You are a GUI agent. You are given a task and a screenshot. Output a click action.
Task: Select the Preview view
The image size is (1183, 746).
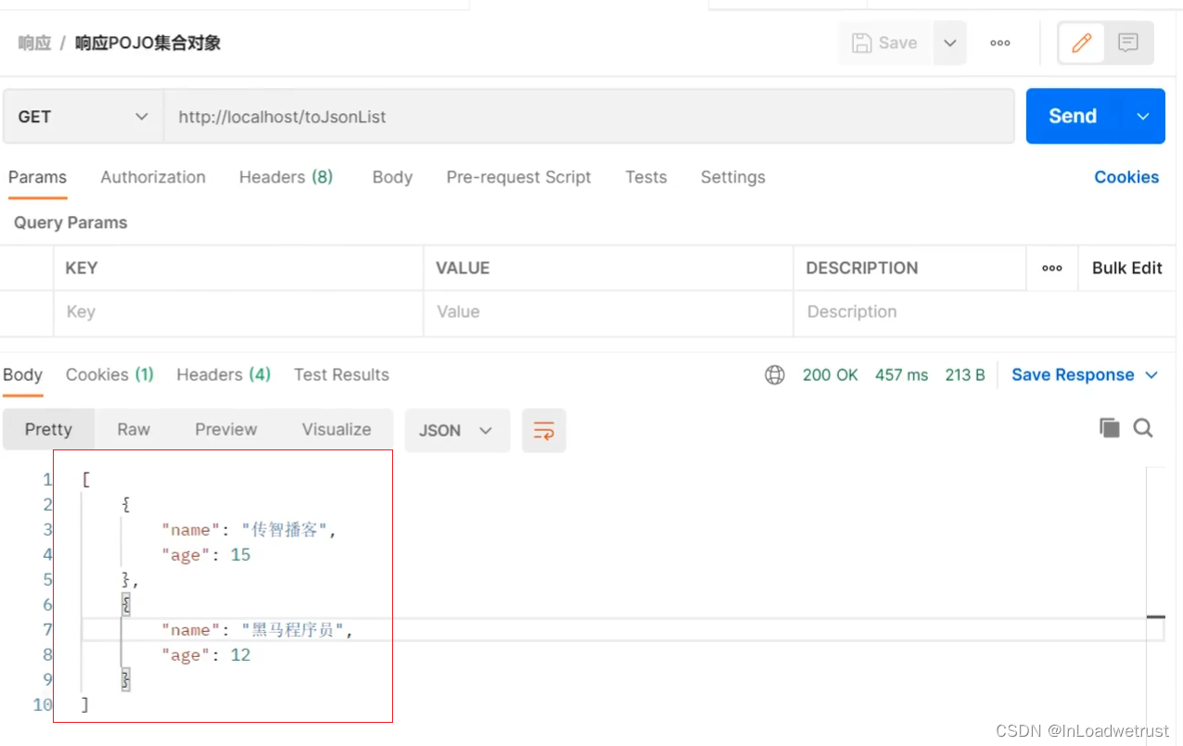coord(226,429)
